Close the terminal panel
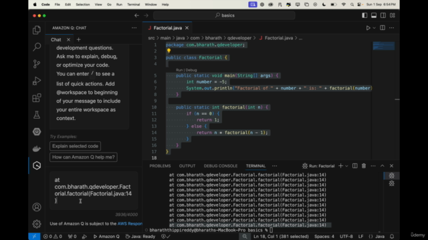 [391, 166]
